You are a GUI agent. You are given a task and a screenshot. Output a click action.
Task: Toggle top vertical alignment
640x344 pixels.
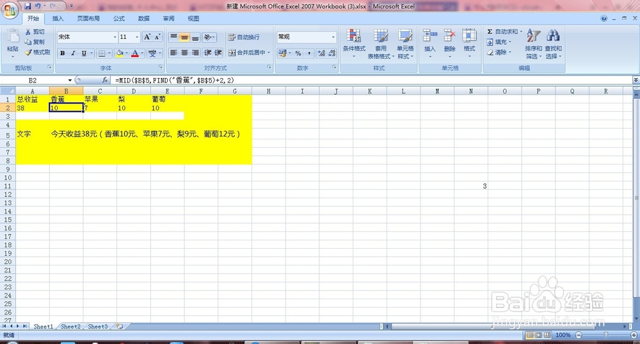(x=173, y=37)
